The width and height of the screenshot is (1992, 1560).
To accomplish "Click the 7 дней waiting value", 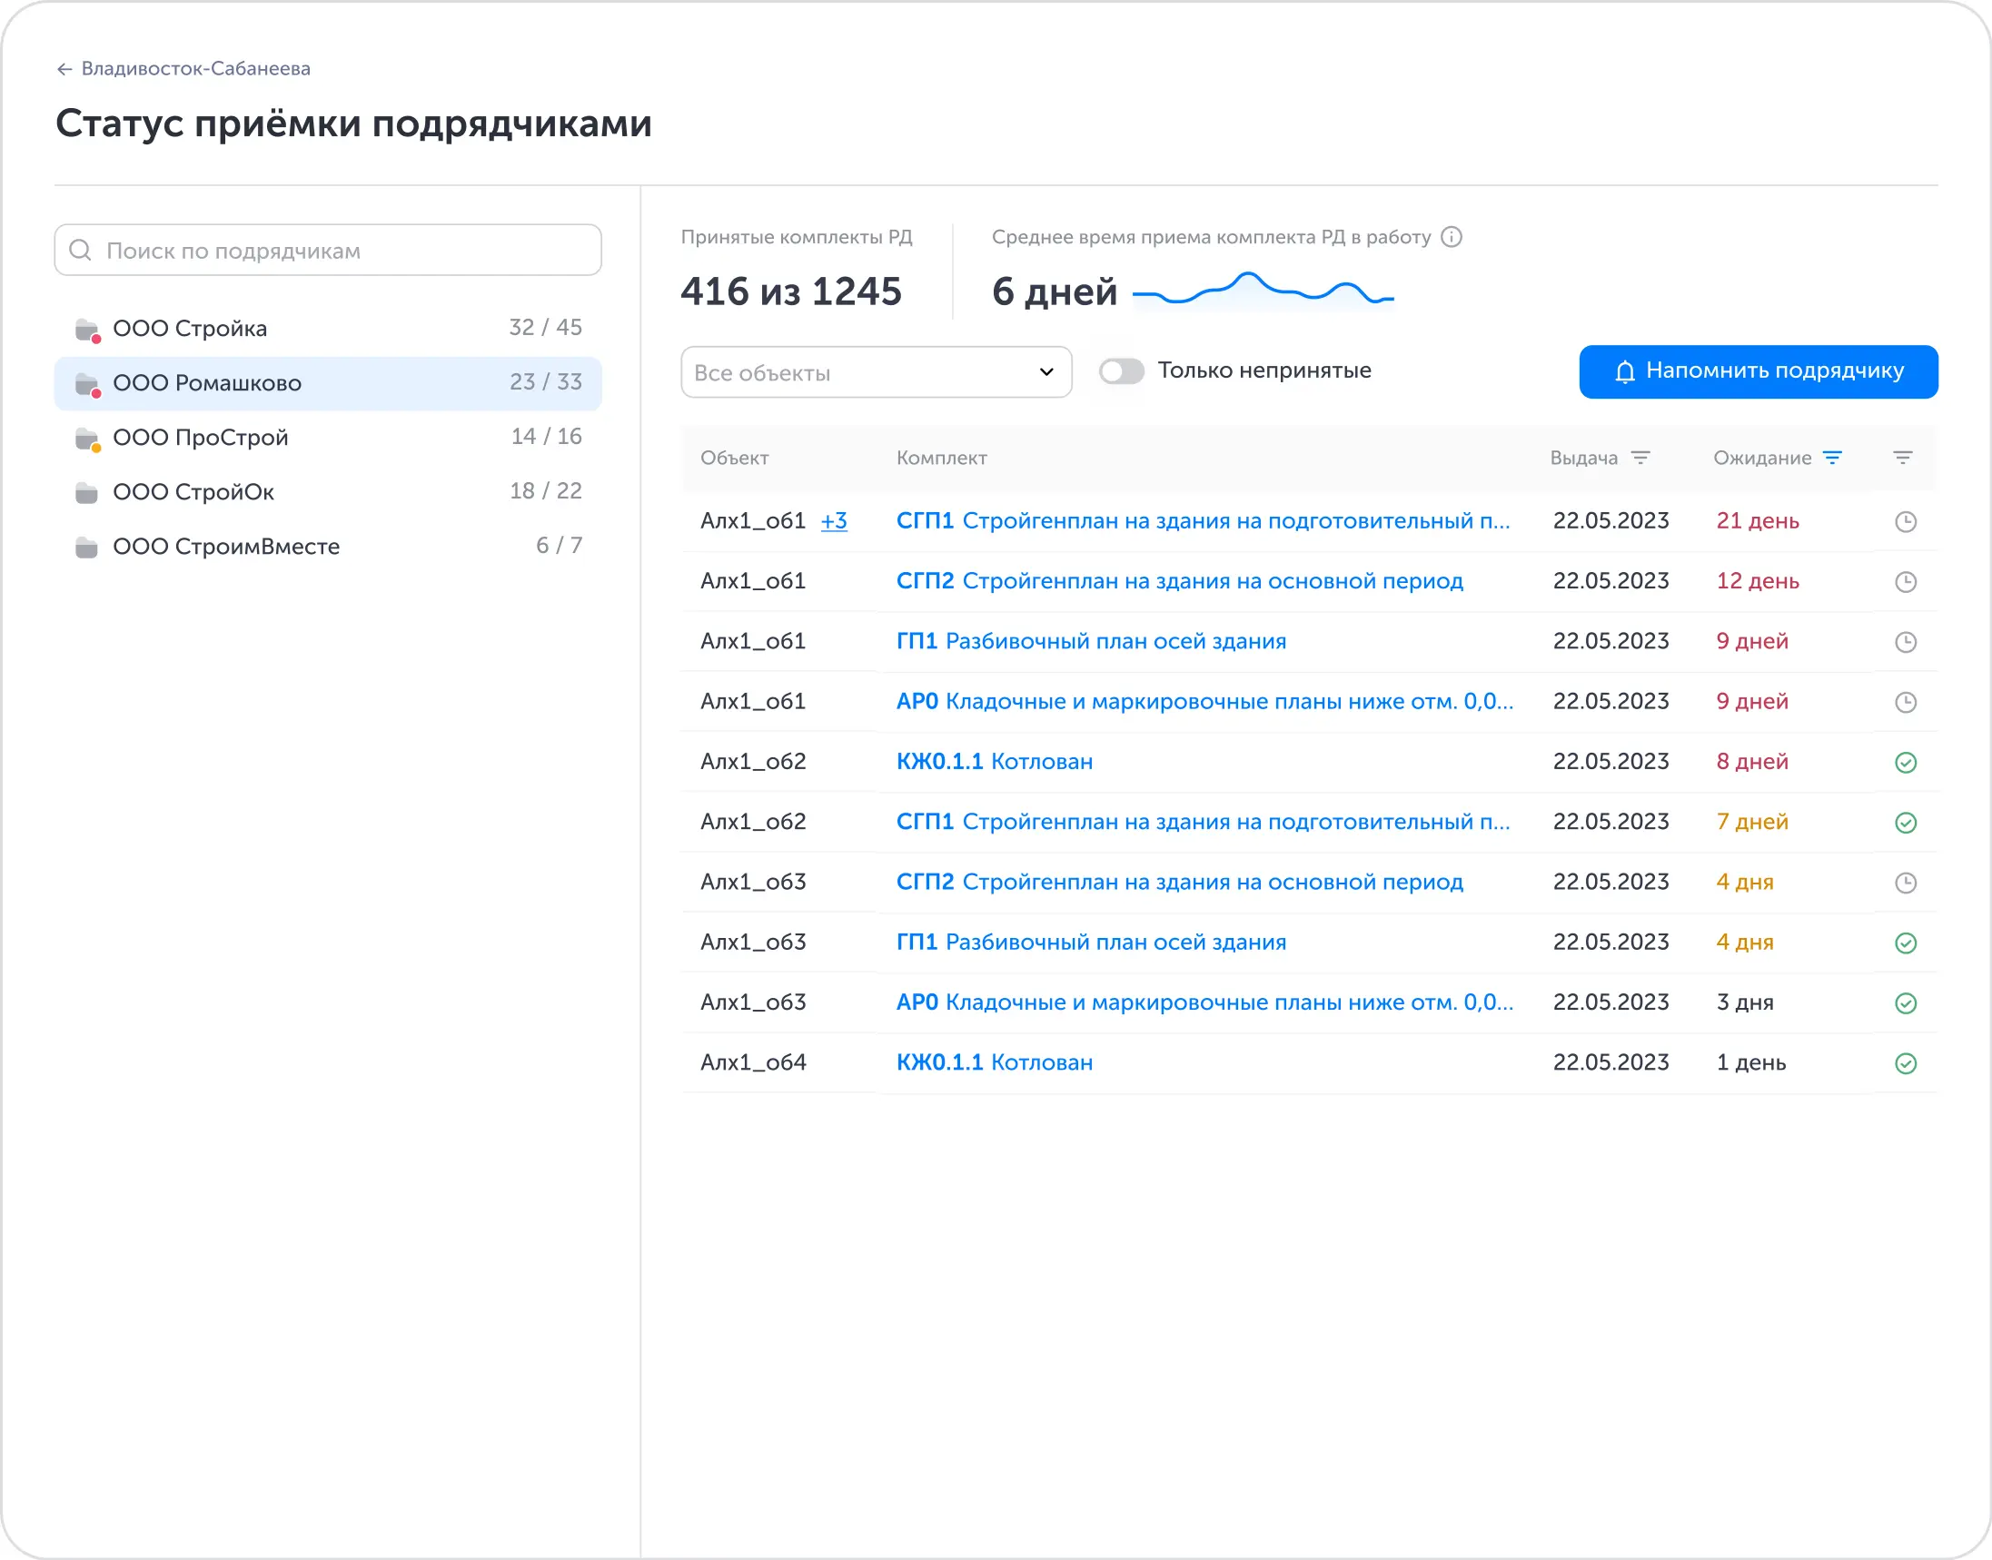I will click(1751, 822).
